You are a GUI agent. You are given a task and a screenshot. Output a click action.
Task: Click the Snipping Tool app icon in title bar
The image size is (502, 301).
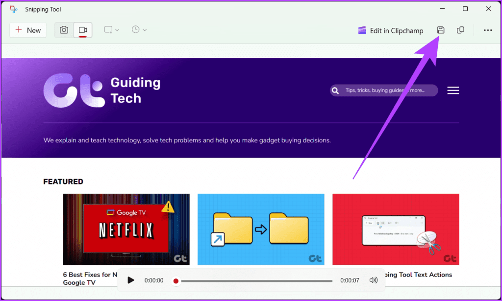point(13,9)
